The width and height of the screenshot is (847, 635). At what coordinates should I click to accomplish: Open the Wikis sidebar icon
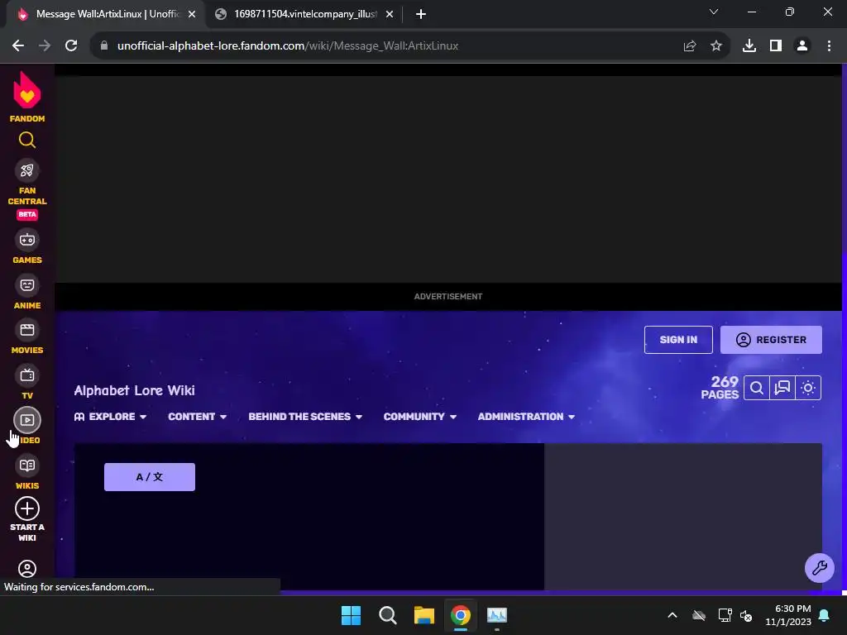pyautogui.click(x=27, y=466)
